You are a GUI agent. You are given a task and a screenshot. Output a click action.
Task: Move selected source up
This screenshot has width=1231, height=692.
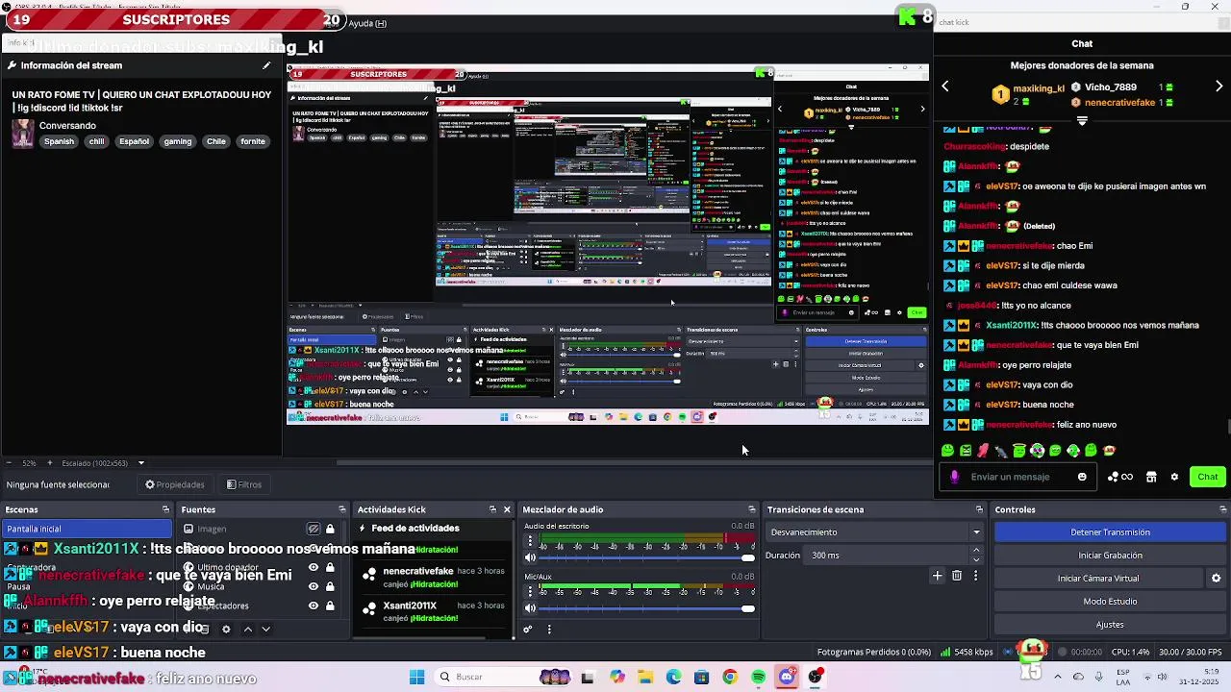[x=247, y=629]
